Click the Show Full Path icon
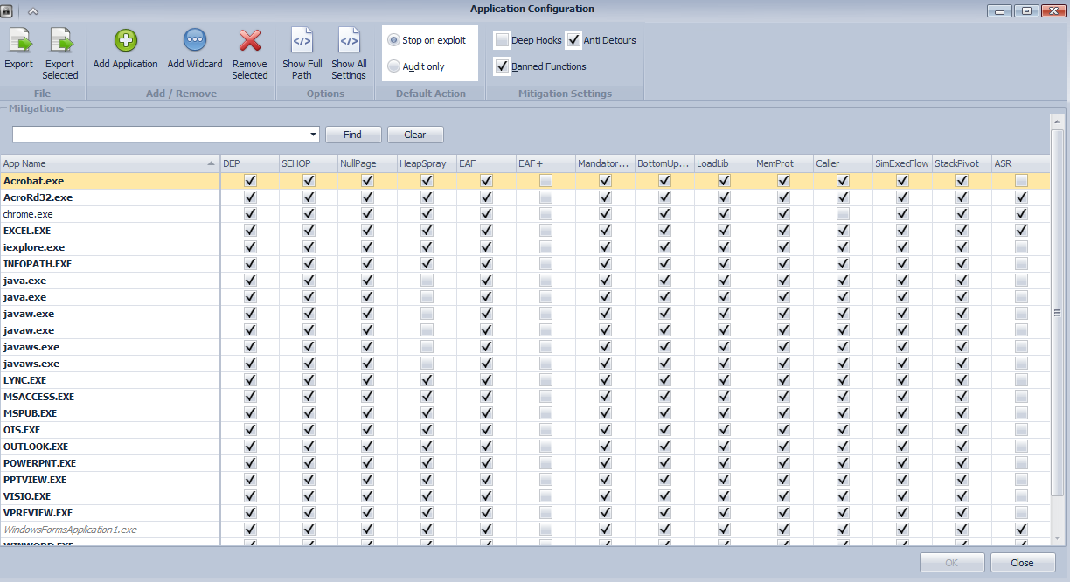Viewport: 1070px width, 582px height. (x=302, y=40)
